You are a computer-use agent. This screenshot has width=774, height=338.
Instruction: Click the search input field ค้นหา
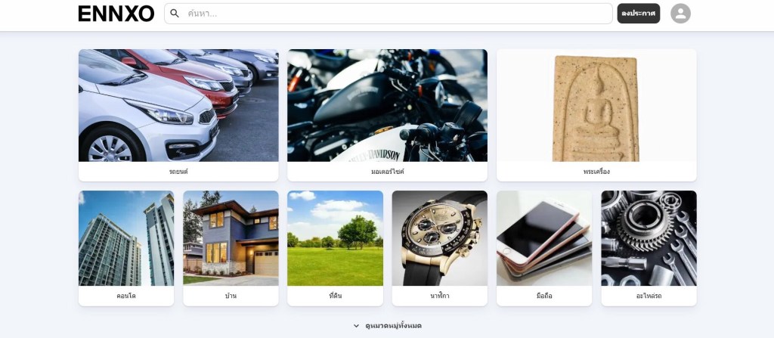388,14
